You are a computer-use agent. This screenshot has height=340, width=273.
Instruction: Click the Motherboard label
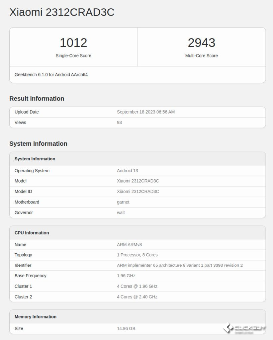[27, 202]
